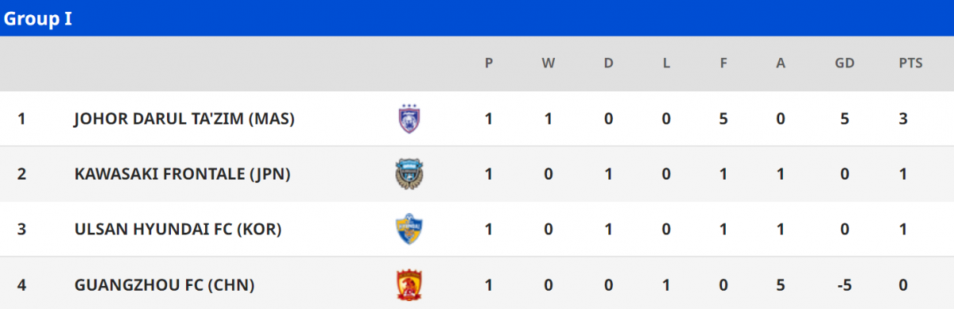This screenshot has width=954, height=309.
Task: Click the GD column header
Action: pyautogui.click(x=844, y=64)
